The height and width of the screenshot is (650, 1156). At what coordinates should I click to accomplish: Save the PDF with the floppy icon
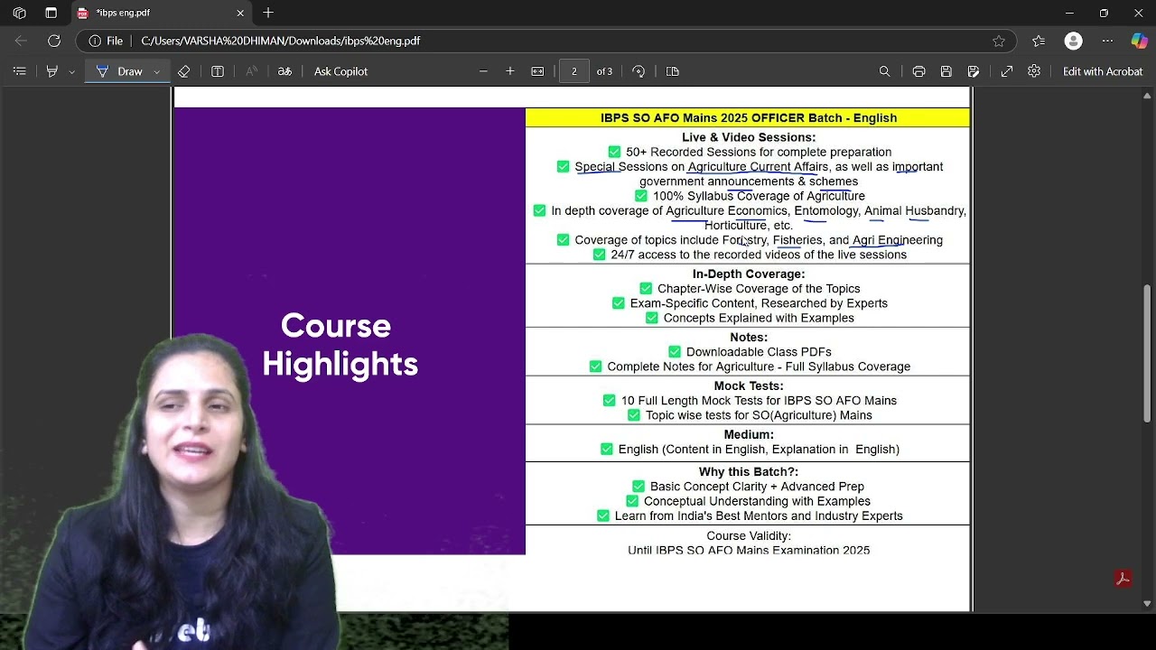(x=946, y=71)
